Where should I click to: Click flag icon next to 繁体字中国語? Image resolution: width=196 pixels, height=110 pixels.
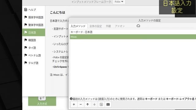[26, 25]
